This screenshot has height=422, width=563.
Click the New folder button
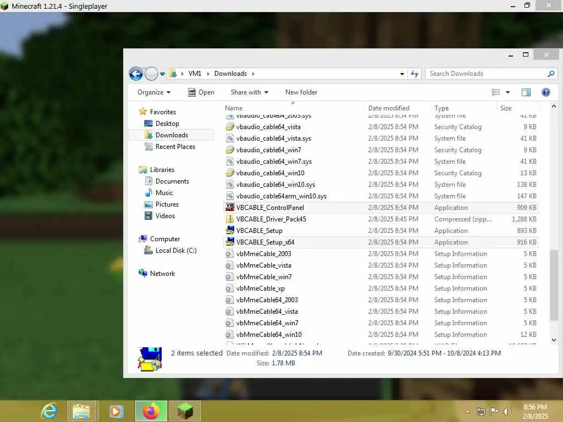(301, 92)
